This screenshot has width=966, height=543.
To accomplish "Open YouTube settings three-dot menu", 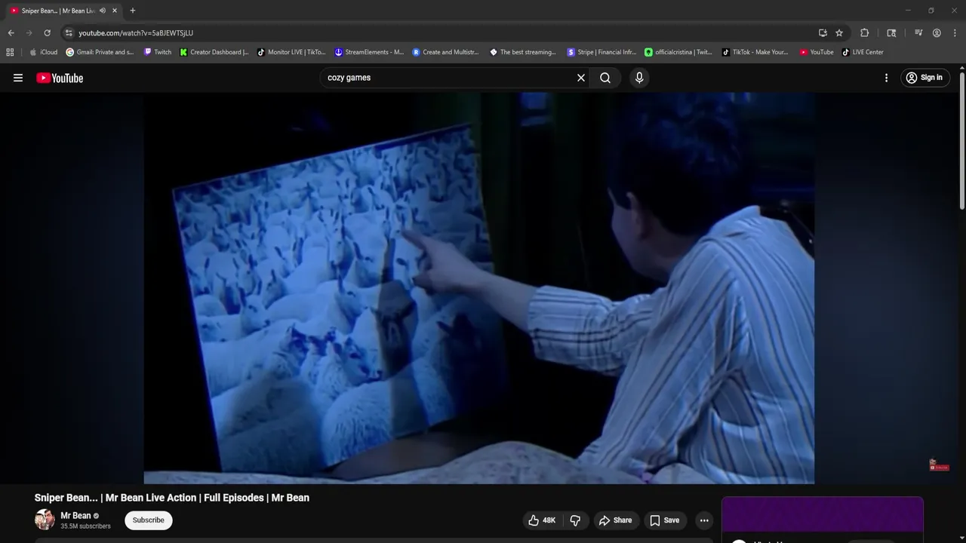I will tap(887, 78).
